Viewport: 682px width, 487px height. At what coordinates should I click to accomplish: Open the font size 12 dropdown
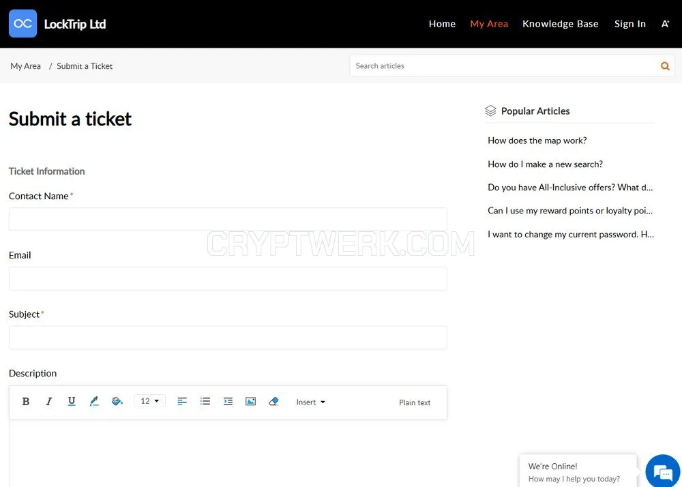point(149,401)
